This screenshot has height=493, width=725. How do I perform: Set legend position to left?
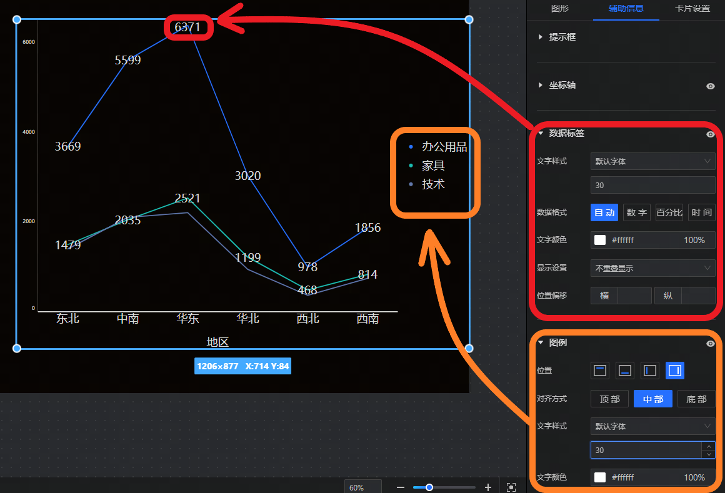click(x=650, y=371)
